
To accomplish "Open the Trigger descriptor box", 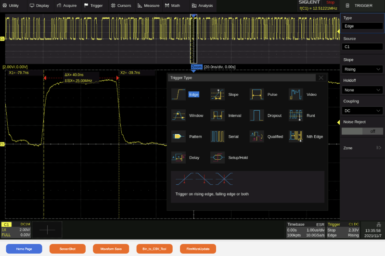I will pos(343,230).
